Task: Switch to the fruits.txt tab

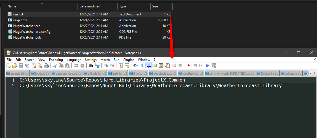Action: (x=118, y=74)
